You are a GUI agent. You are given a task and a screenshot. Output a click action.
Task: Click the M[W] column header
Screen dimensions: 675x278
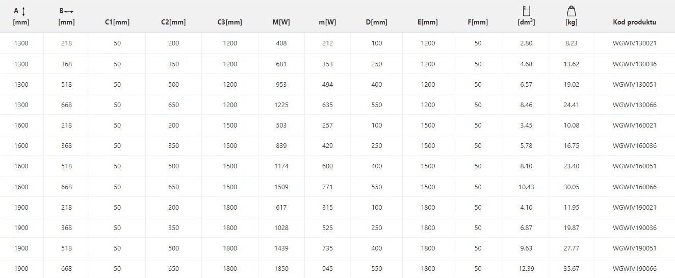[281, 22]
